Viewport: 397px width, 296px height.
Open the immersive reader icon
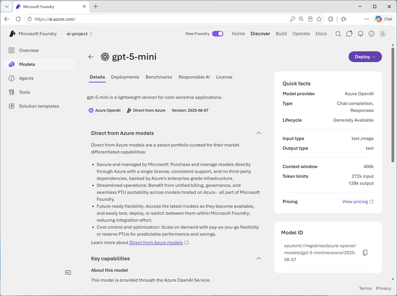click(310, 19)
